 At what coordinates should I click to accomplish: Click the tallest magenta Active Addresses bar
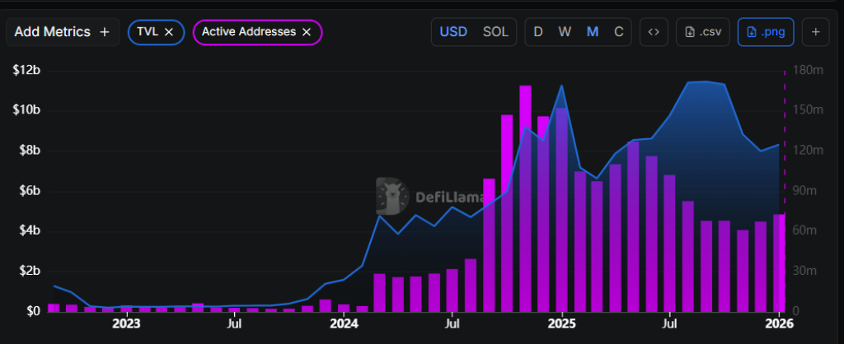point(525,198)
